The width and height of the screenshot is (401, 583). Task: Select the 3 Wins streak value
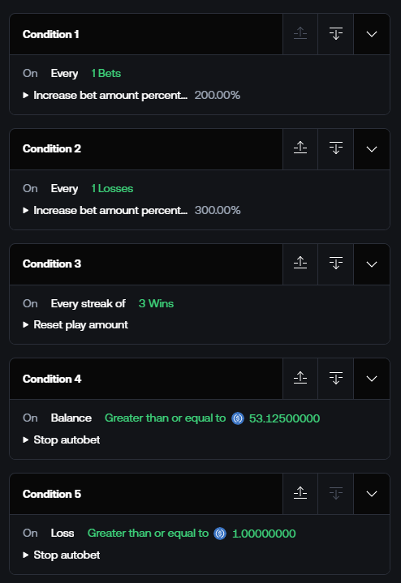[156, 303]
